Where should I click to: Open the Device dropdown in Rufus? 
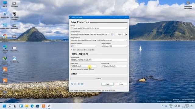[99, 28]
